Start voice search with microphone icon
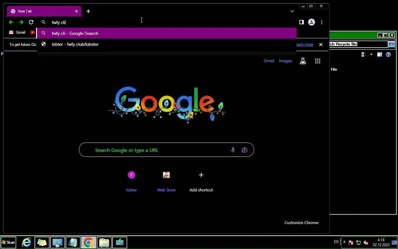Image resolution: width=398 pixels, height=249 pixels. pos(233,150)
